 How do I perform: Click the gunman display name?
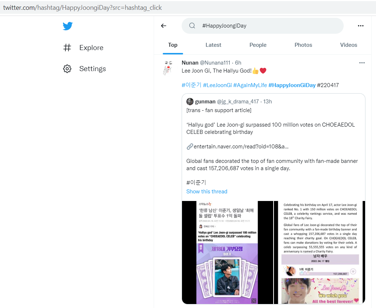coord(205,102)
